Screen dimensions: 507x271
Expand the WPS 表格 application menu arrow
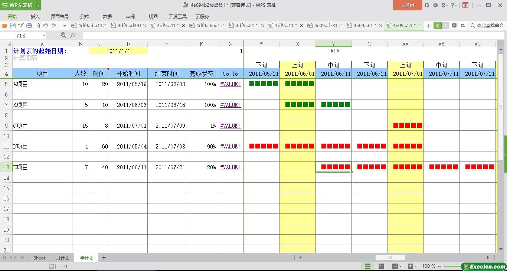[x=38, y=5]
